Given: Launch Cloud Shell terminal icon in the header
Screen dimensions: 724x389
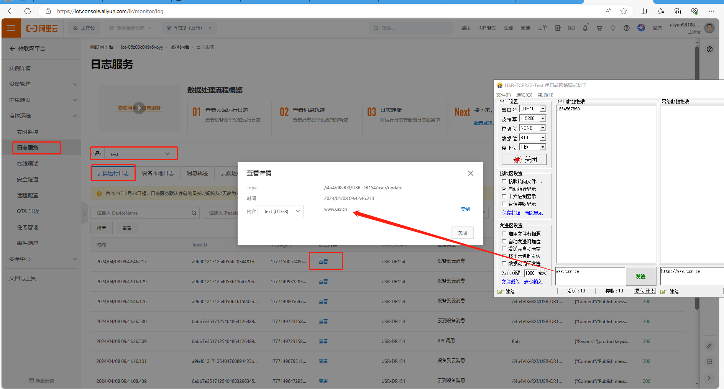Looking at the screenshot, I should 571,28.
